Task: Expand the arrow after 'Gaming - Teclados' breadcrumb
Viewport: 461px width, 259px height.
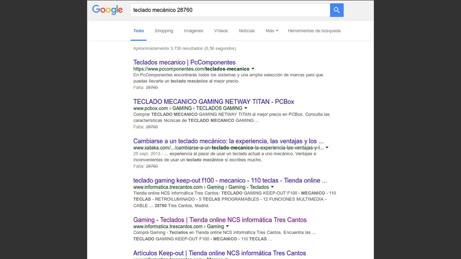Action: click(272, 187)
